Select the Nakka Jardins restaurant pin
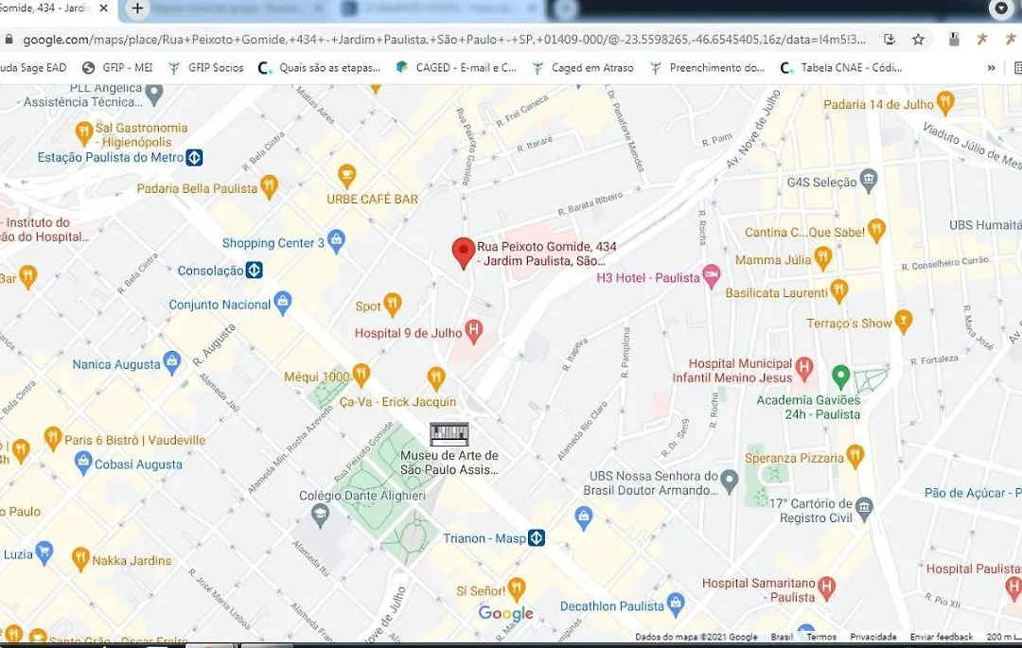The height and width of the screenshot is (648, 1022). pyautogui.click(x=80, y=558)
